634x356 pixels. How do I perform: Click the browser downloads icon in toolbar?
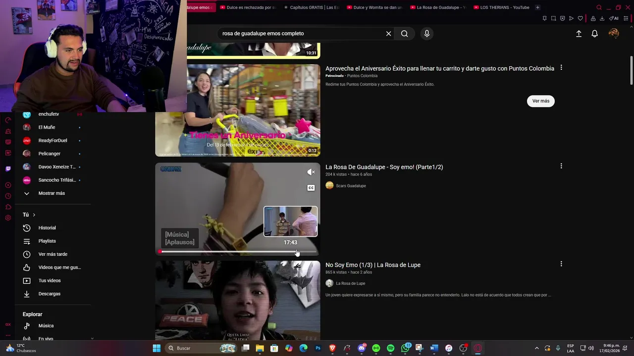[602, 18]
